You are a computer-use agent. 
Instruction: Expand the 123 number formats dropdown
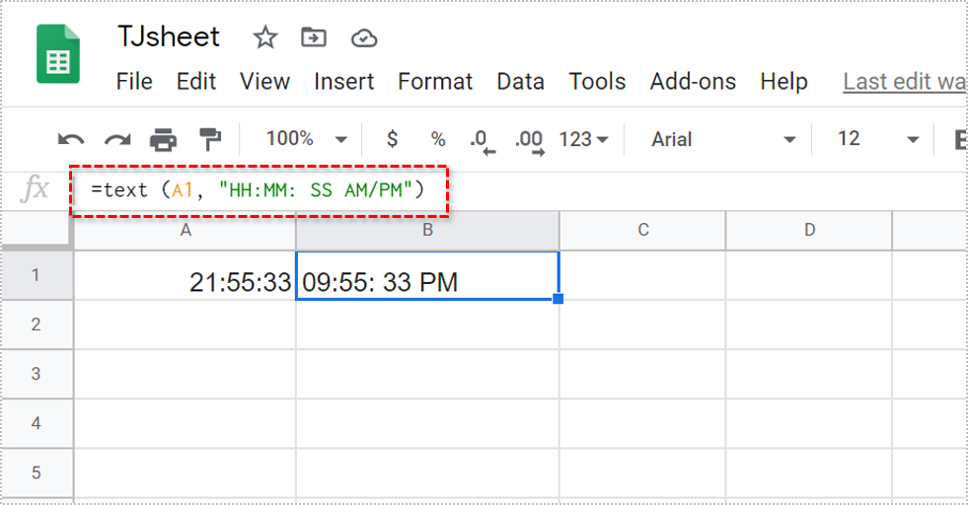click(x=583, y=139)
